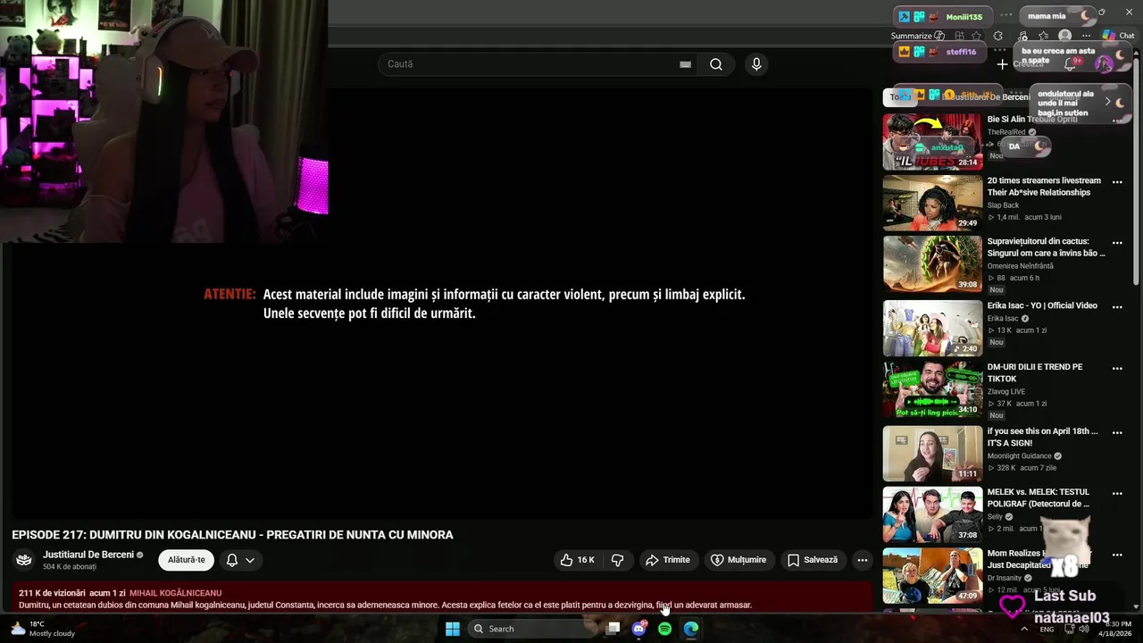Open on-screen keyboard icon in search box

tap(685, 64)
